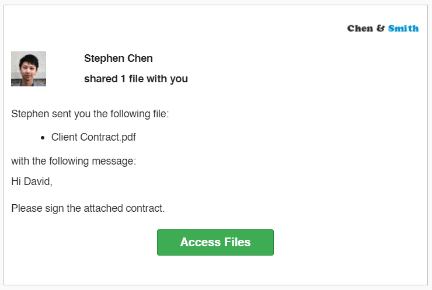Click the "Please sign the attached contract." message

point(88,208)
